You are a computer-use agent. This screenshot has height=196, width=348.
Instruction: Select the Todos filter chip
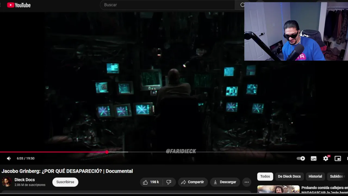coord(265,176)
